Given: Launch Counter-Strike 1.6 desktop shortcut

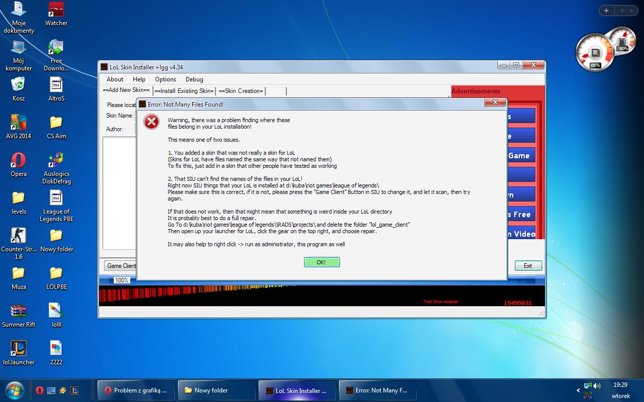Looking at the screenshot, I should pos(19,244).
